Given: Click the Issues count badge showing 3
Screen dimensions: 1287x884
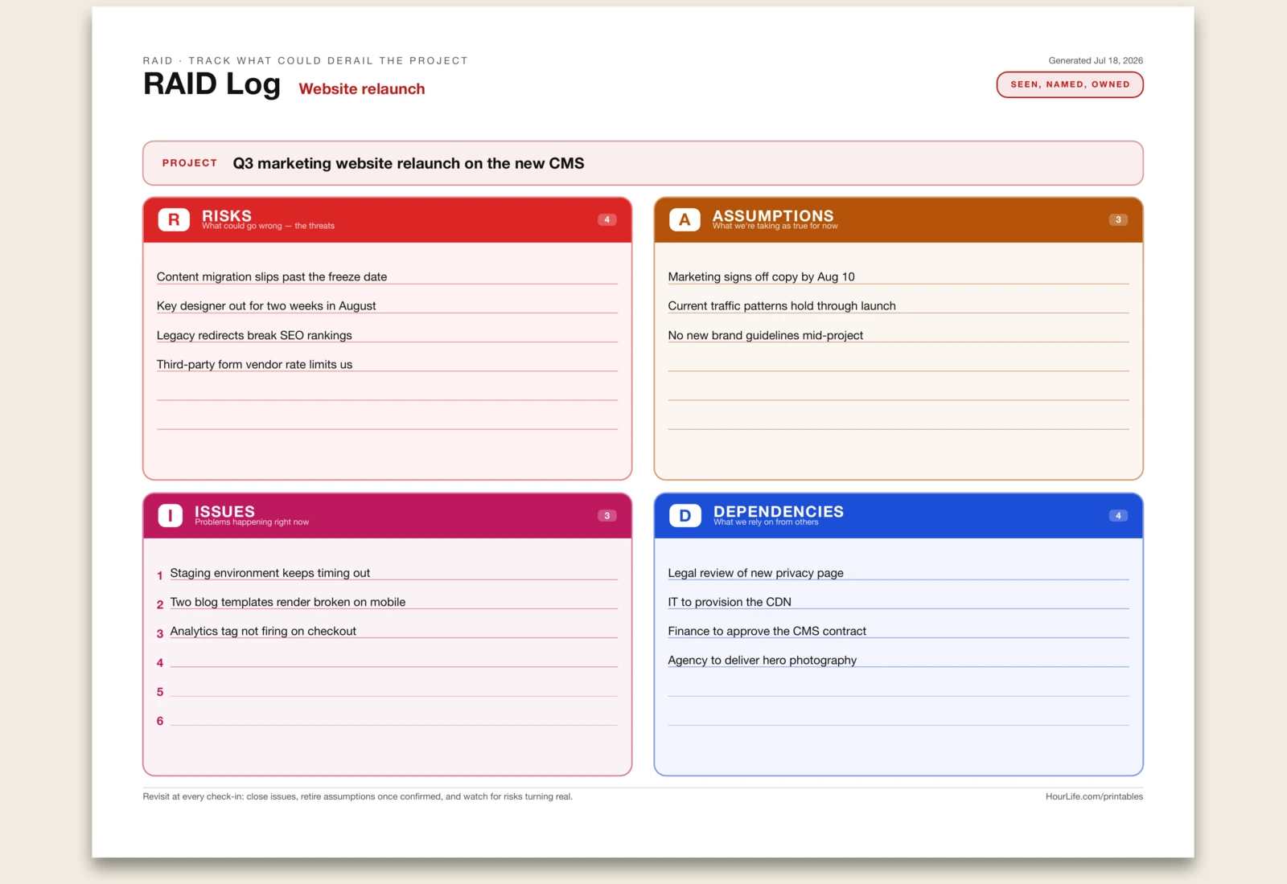Looking at the screenshot, I should (607, 515).
